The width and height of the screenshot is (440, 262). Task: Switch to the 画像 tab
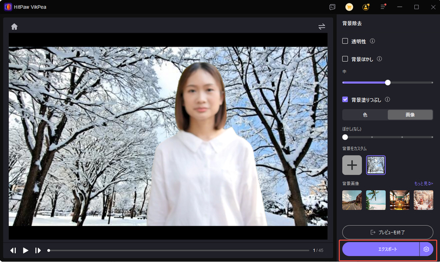410,115
